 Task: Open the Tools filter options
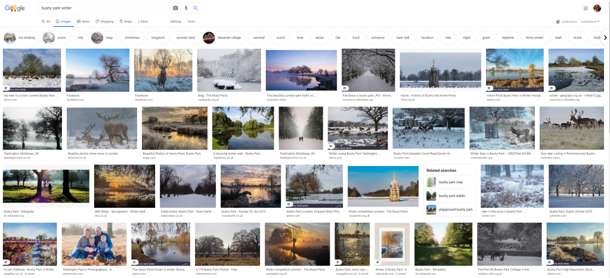click(191, 21)
